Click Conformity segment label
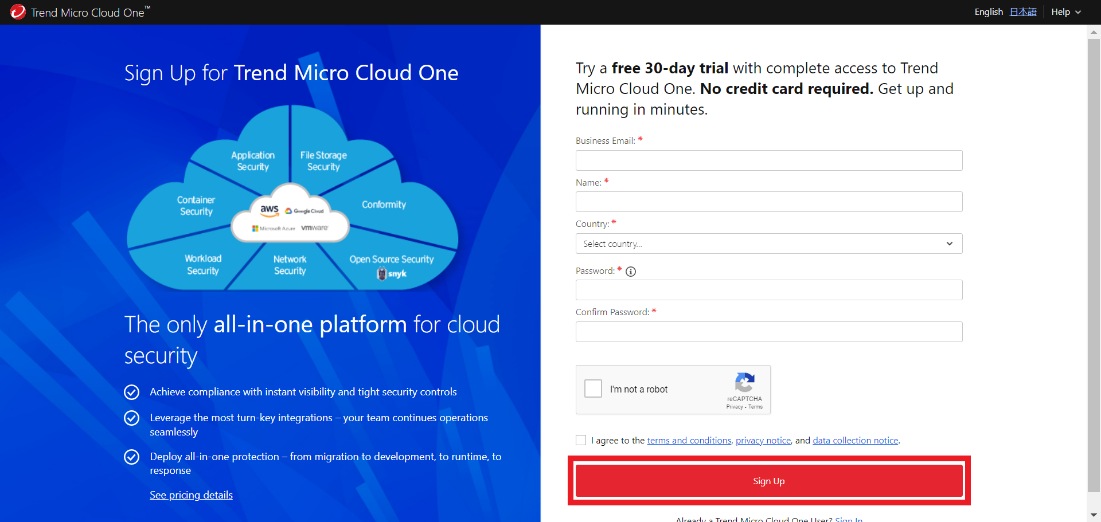The width and height of the screenshot is (1101, 522). point(384,205)
